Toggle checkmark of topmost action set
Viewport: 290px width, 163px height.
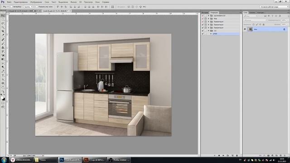pyautogui.click(x=203, y=16)
